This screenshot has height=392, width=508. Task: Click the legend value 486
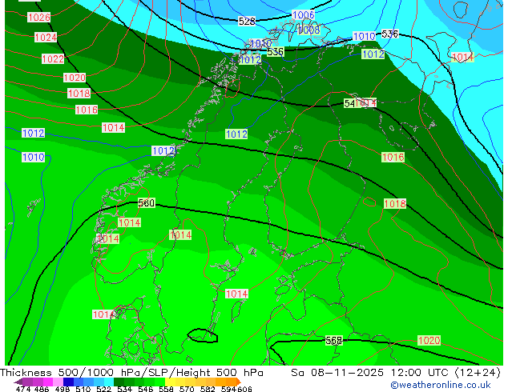pyautogui.click(x=42, y=389)
